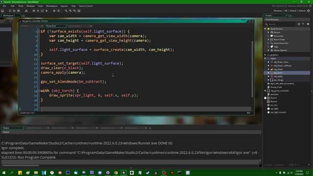
Task: Open the Layouts menu
Action: point(64,6)
